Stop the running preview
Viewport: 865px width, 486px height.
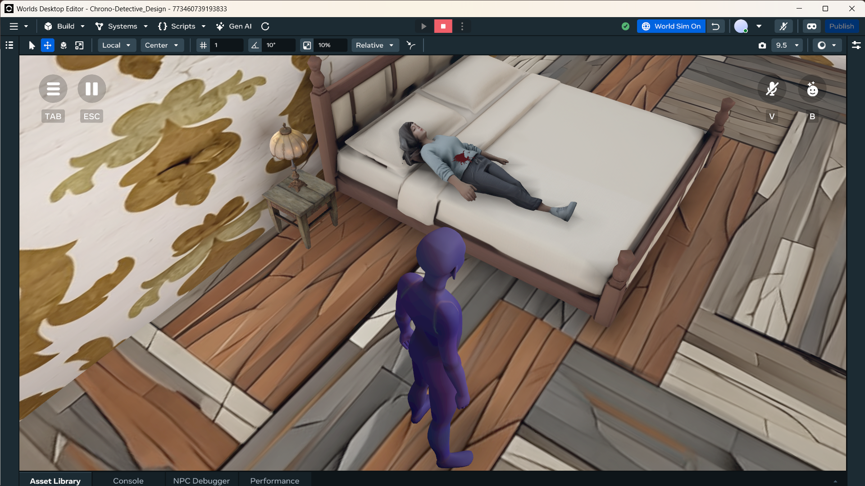pyautogui.click(x=443, y=27)
